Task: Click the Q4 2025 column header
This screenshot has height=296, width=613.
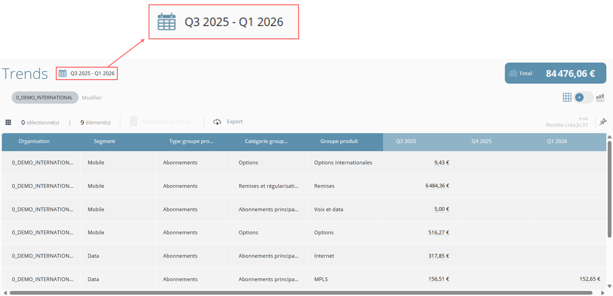Action: (x=481, y=142)
